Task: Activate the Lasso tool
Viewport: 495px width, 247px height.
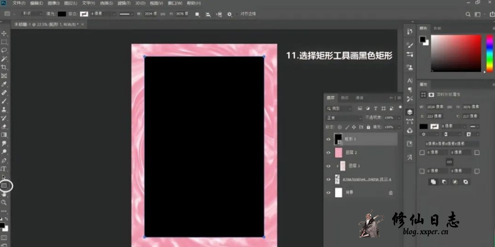Action: coord(4,50)
